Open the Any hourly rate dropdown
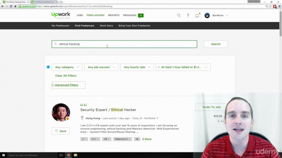282x158 pixels. (137, 67)
